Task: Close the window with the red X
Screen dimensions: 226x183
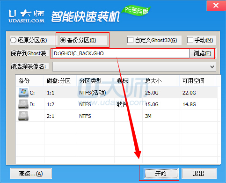Action: (216, 6)
